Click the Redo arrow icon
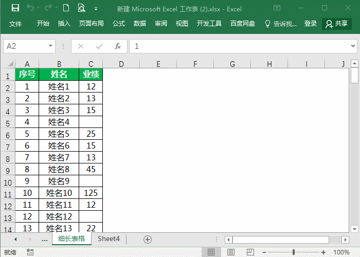The image size is (360, 257). (48, 8)
